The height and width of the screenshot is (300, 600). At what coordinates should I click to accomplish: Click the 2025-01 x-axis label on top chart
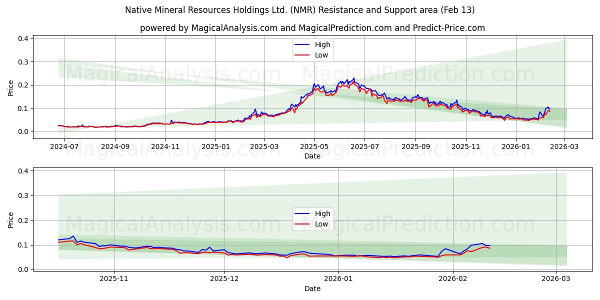[x=215, y=147]
